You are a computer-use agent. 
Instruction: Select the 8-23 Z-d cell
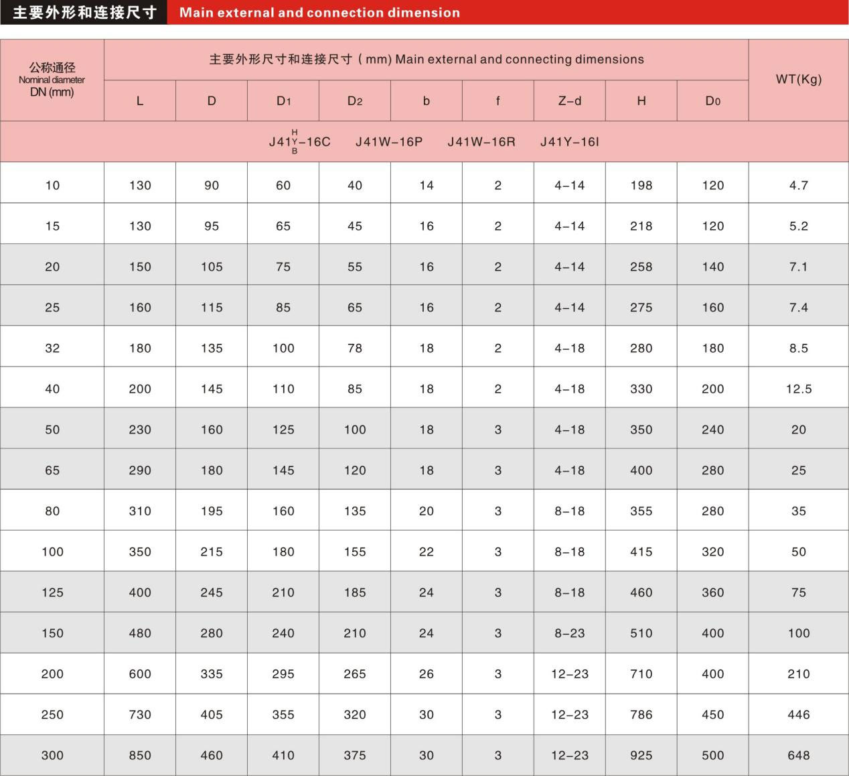point(569,633)
